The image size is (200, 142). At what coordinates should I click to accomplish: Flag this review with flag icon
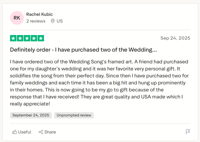click(188, 132)
